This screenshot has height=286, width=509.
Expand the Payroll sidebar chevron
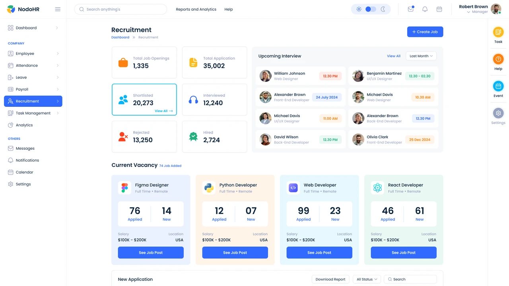click(x=57, y=89)
